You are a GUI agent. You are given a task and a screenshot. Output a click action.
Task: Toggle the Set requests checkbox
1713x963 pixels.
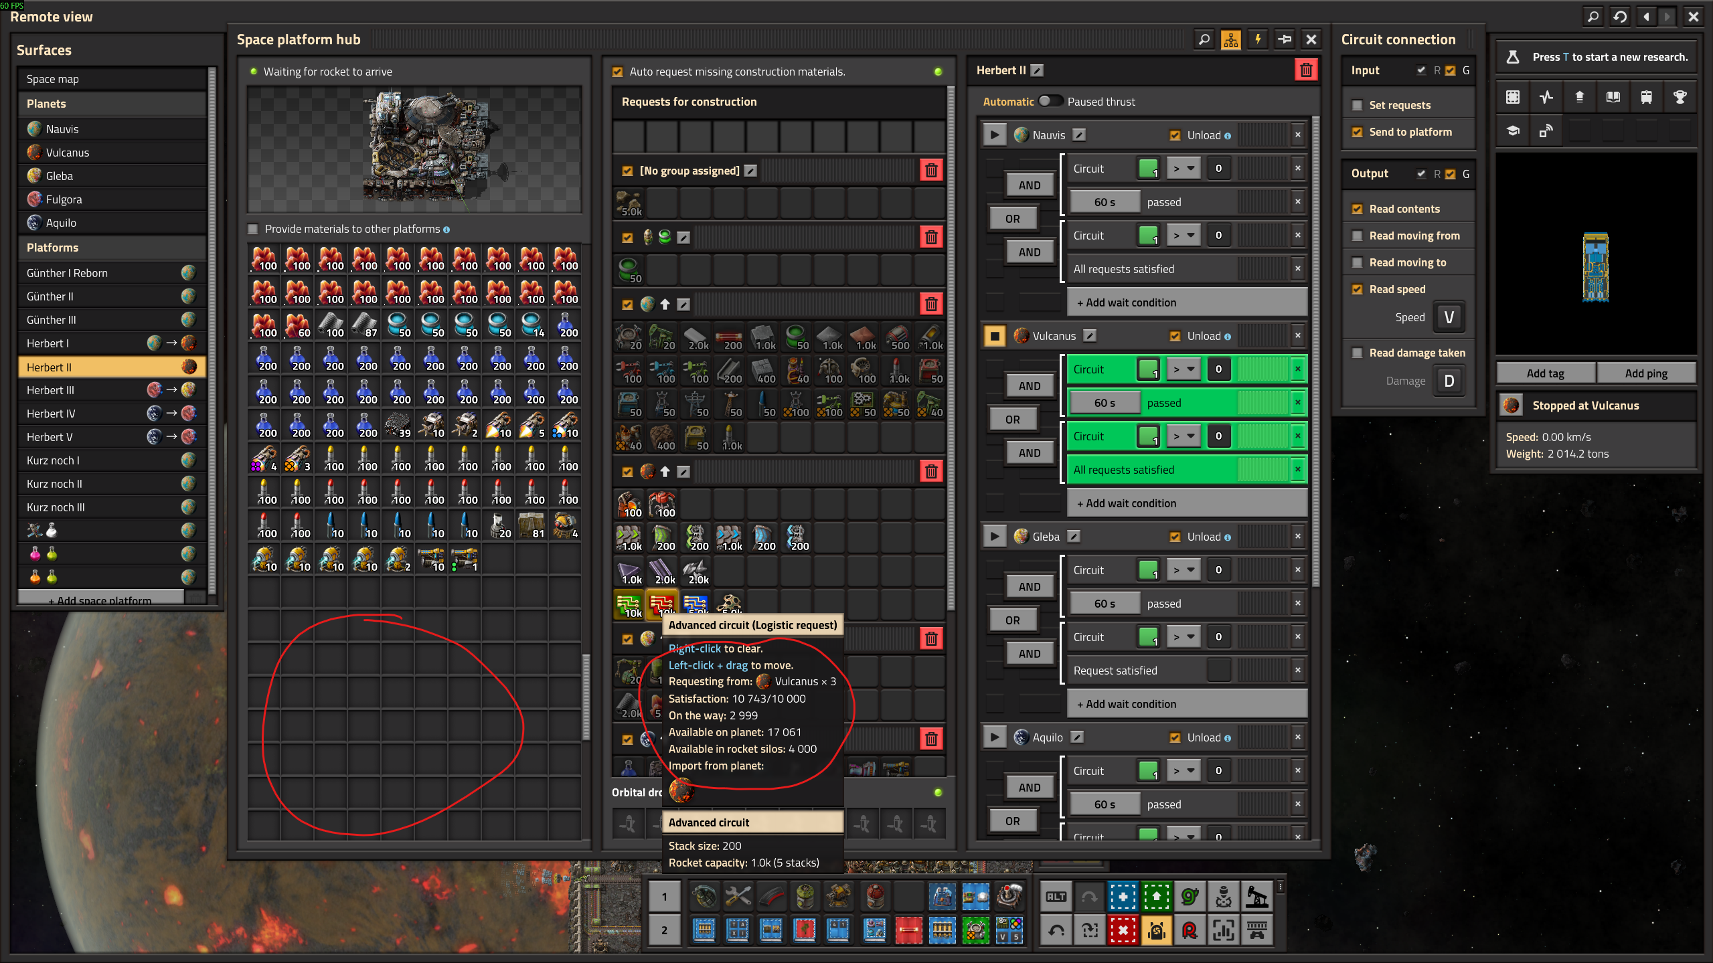point(1358,105)
